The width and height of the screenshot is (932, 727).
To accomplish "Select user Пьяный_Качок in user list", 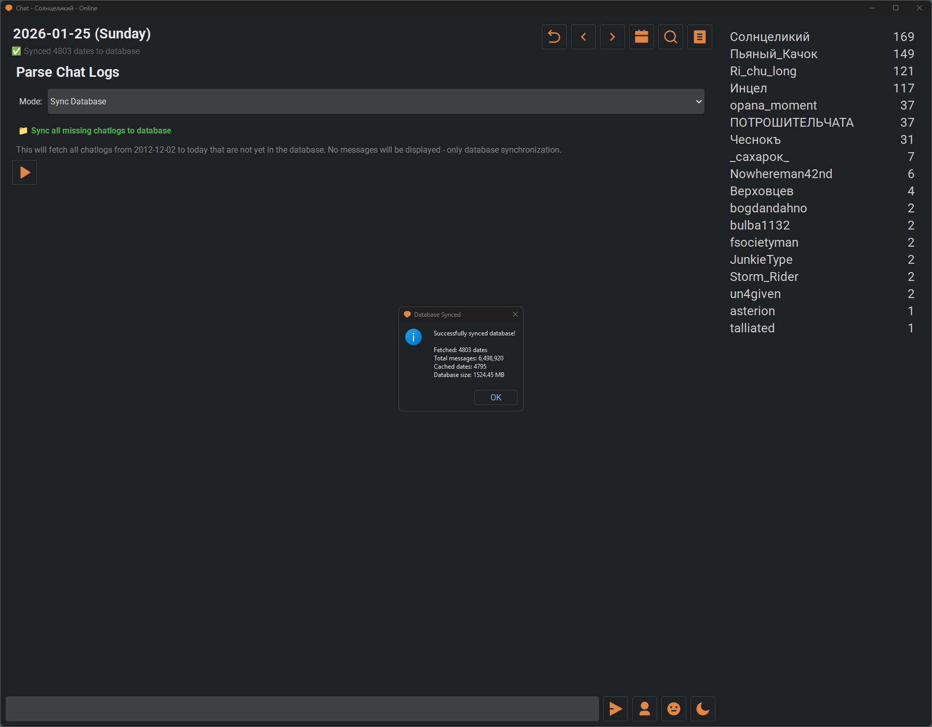I will coord(774,54).
